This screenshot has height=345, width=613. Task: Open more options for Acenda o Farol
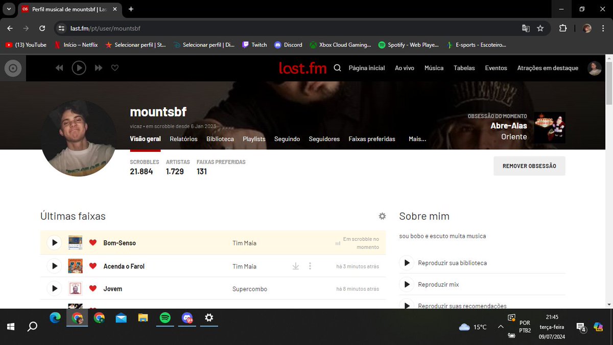[310, 266]
